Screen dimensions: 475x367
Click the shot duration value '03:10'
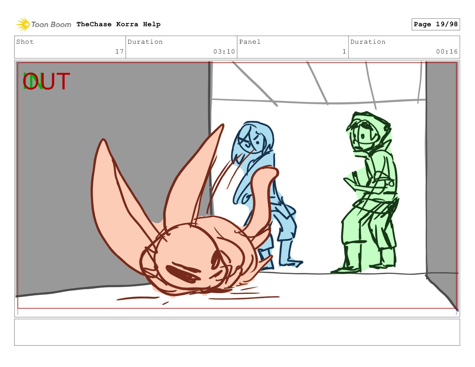pyautogui.click(x=224, y=52)
